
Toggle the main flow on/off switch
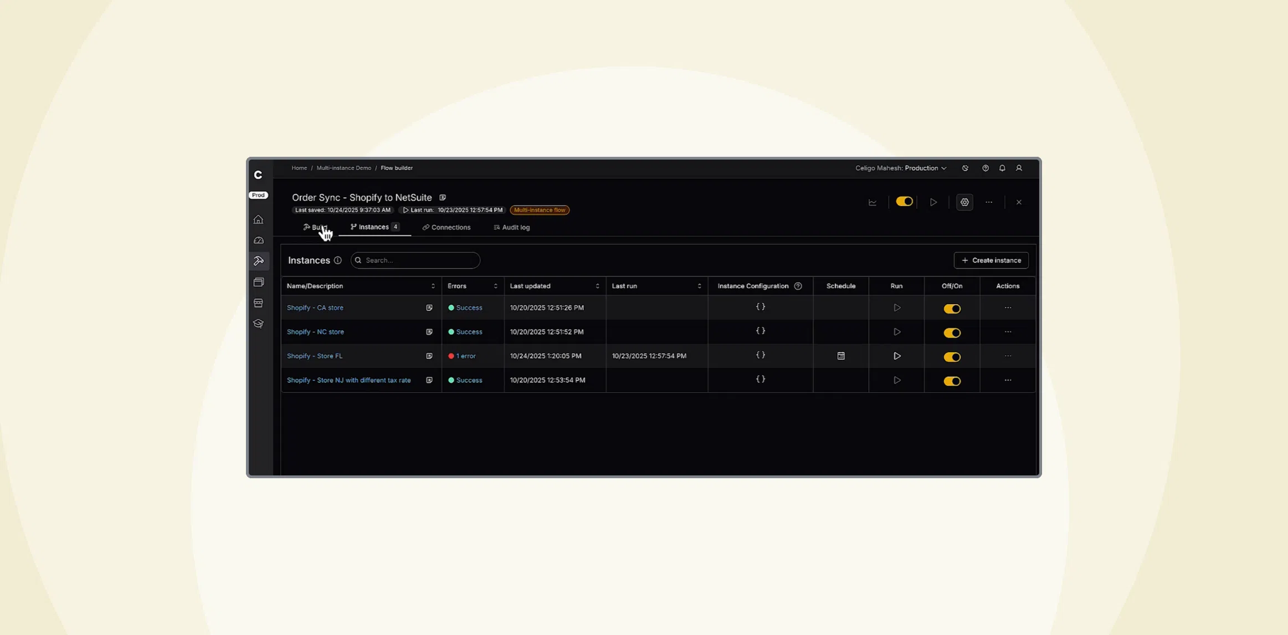coord(904,202)
